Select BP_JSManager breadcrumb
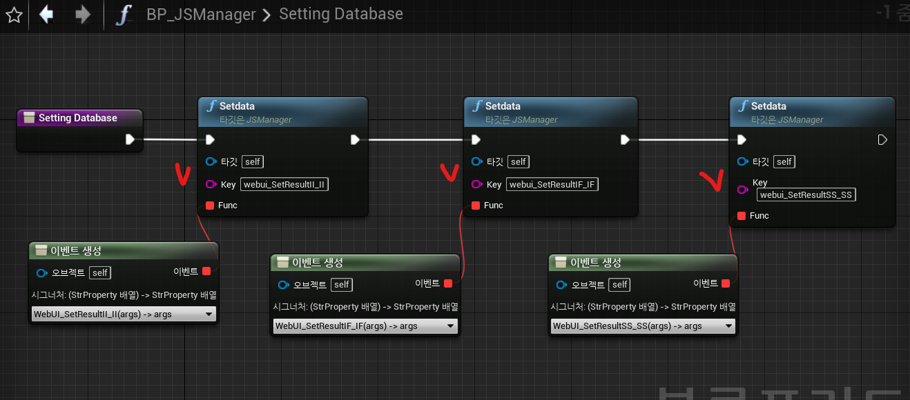The height and width of the screenshot is (400, 910). tap(201, 14)
